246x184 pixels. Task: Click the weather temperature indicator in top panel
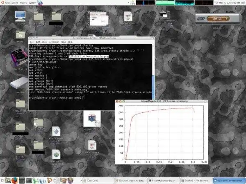pos(132,3)
